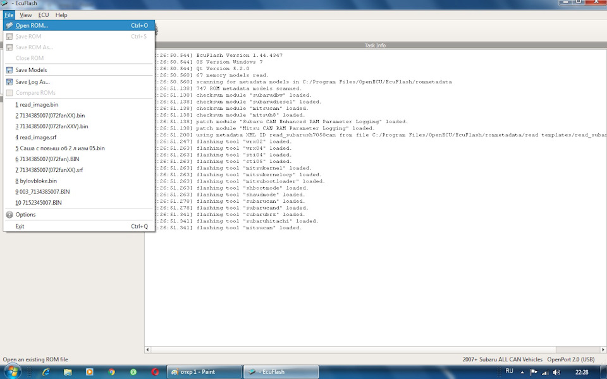The height and width of the screenshot is (379, 607).
Task: Click the OpenPort 2.0 (USB) status text
Action: (x=570, y=359)
